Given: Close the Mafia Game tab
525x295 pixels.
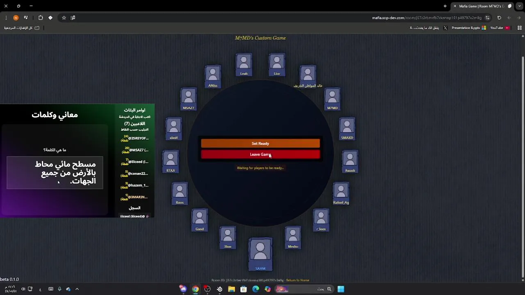Looking at the screenshot, I should tap(455, 6).
